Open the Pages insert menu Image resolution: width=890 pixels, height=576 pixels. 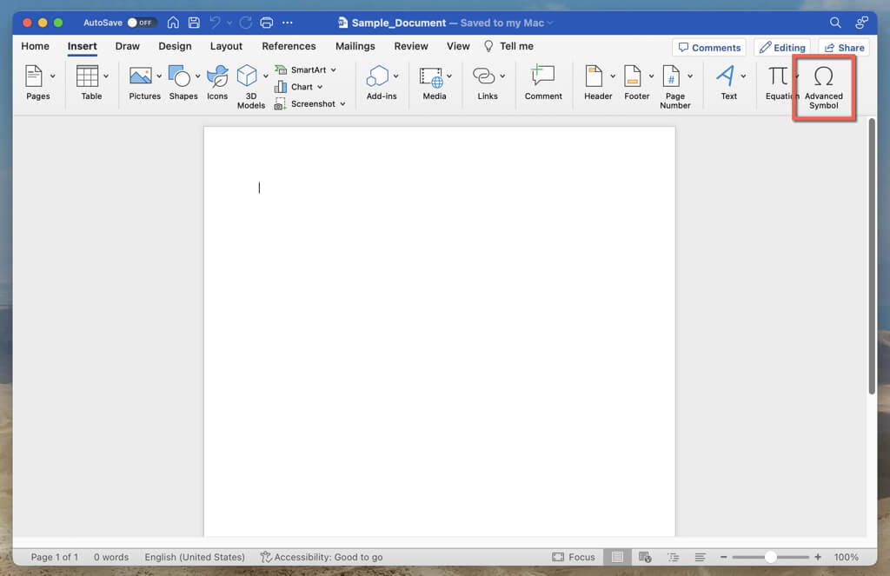(x=37, y=83)
